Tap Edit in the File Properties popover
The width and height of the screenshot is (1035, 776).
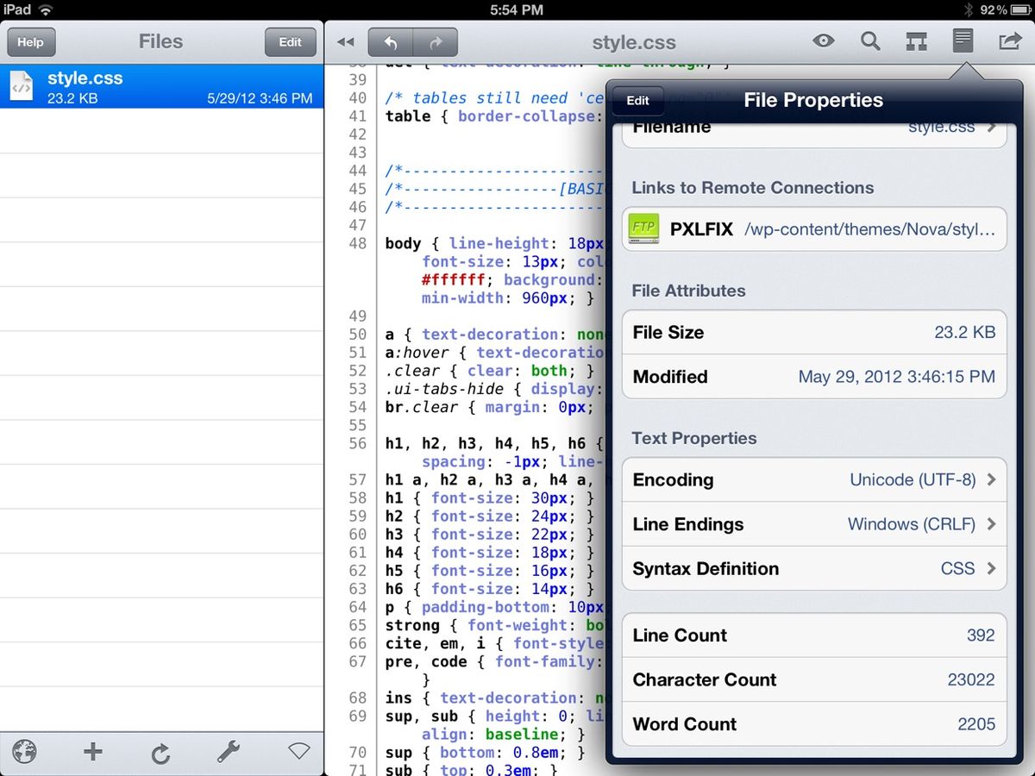637,101
